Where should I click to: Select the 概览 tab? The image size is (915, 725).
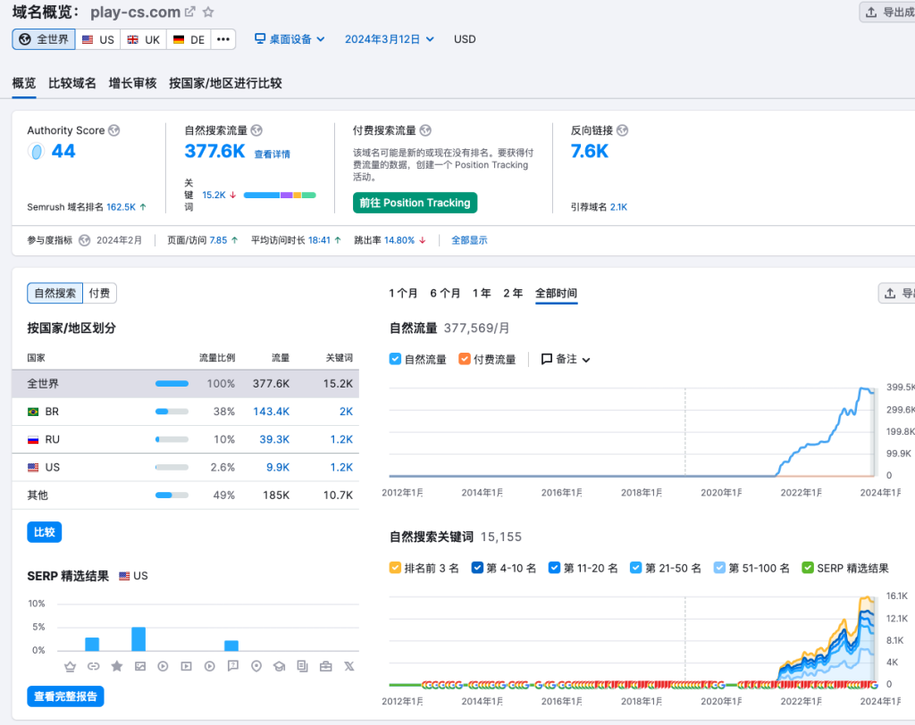[x=24, y=83]
